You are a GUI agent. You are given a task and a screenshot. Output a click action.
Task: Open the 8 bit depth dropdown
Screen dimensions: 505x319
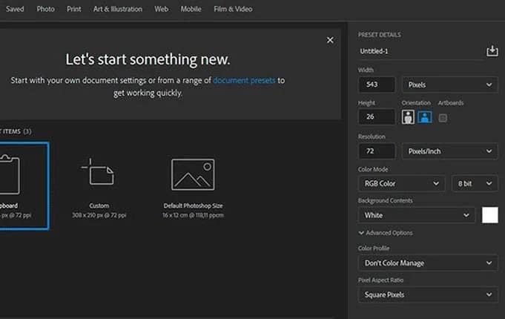click(475, 183)
